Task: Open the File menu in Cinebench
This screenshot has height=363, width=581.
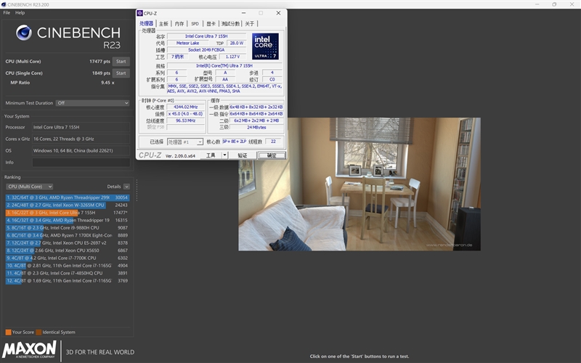Action: [7, 12]
